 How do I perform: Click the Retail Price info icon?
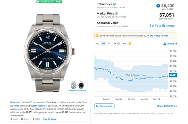[x=115, y=4]
